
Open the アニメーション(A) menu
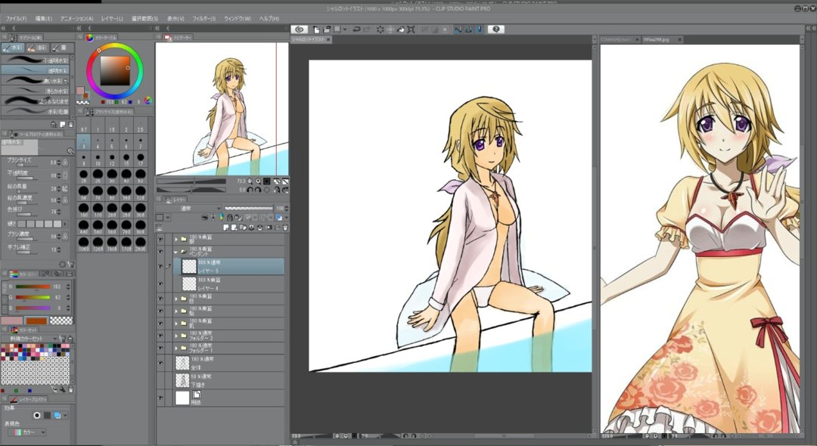pos(76,18)
